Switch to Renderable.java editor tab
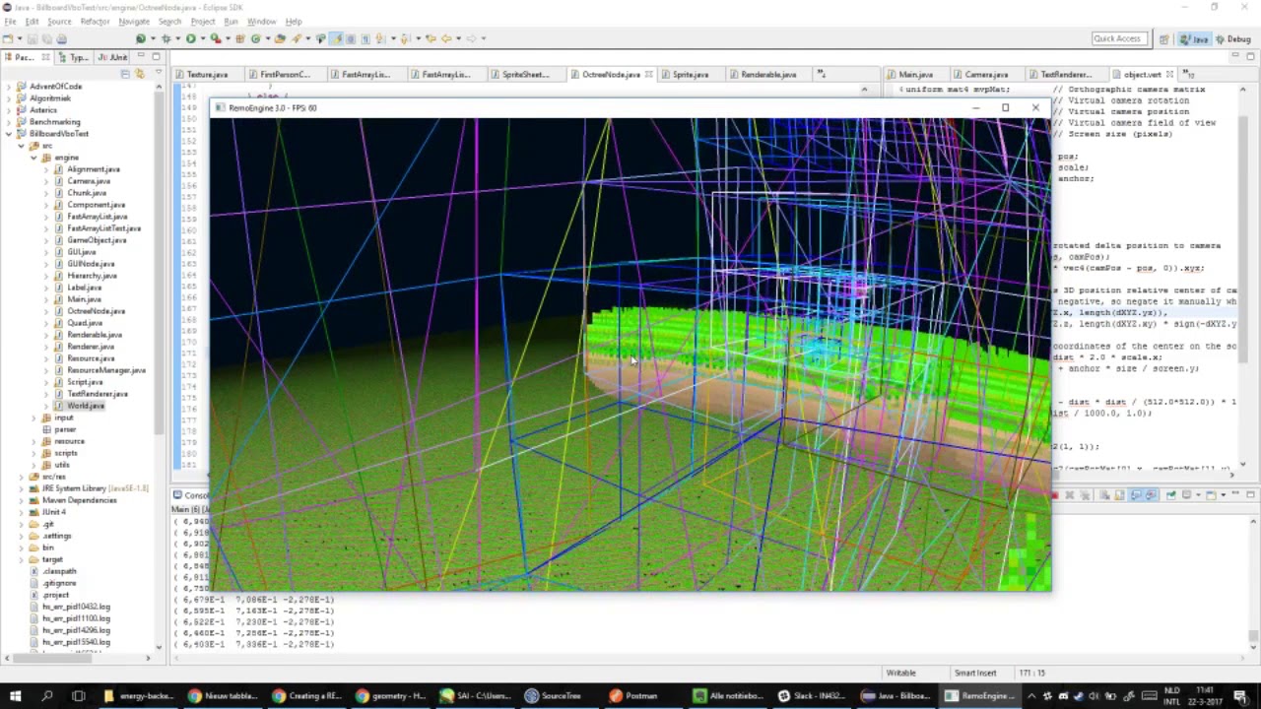The width and height of the screenshot is (1261, 709). (x=768, y=75)
